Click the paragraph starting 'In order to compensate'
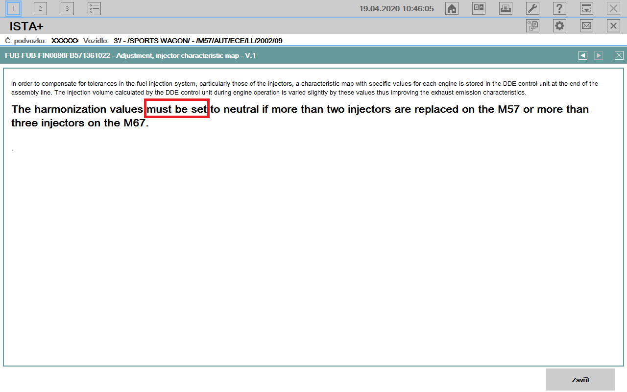This screenshot has width=627, height=392. [x=305, y=88]
